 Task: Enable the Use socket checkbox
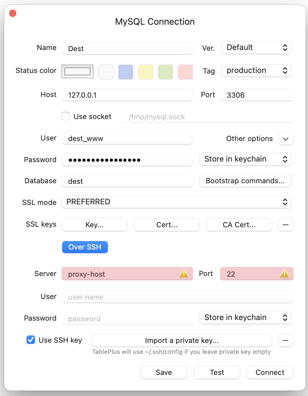coord(65,116)
